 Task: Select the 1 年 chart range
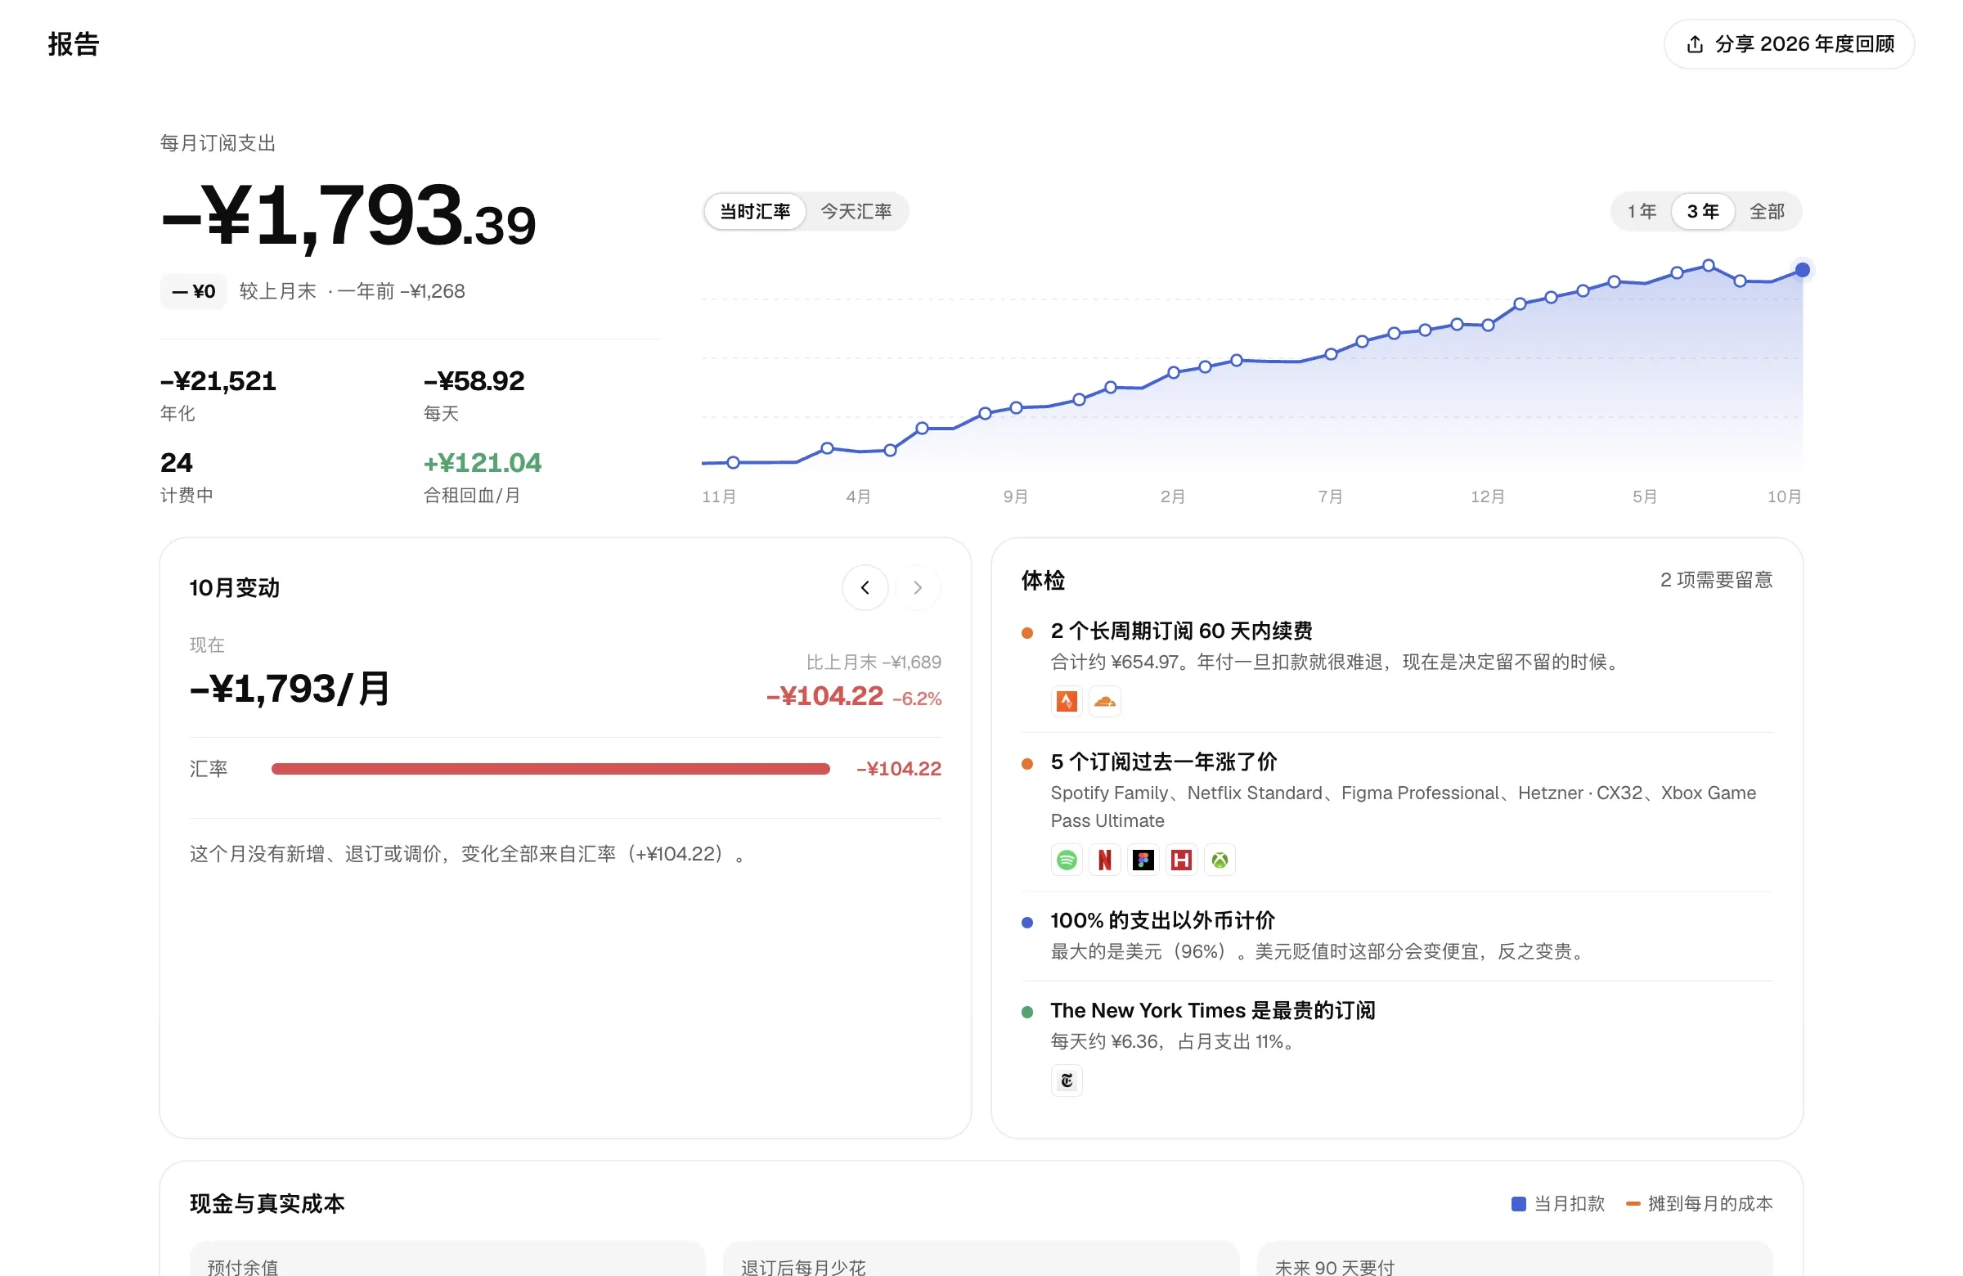coord(1642,212)
